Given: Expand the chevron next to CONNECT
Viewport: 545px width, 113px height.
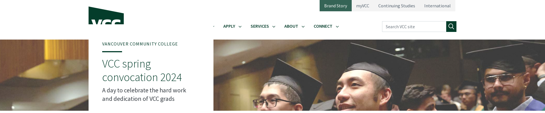Looking at the screenshot, I should click(337, 27).
